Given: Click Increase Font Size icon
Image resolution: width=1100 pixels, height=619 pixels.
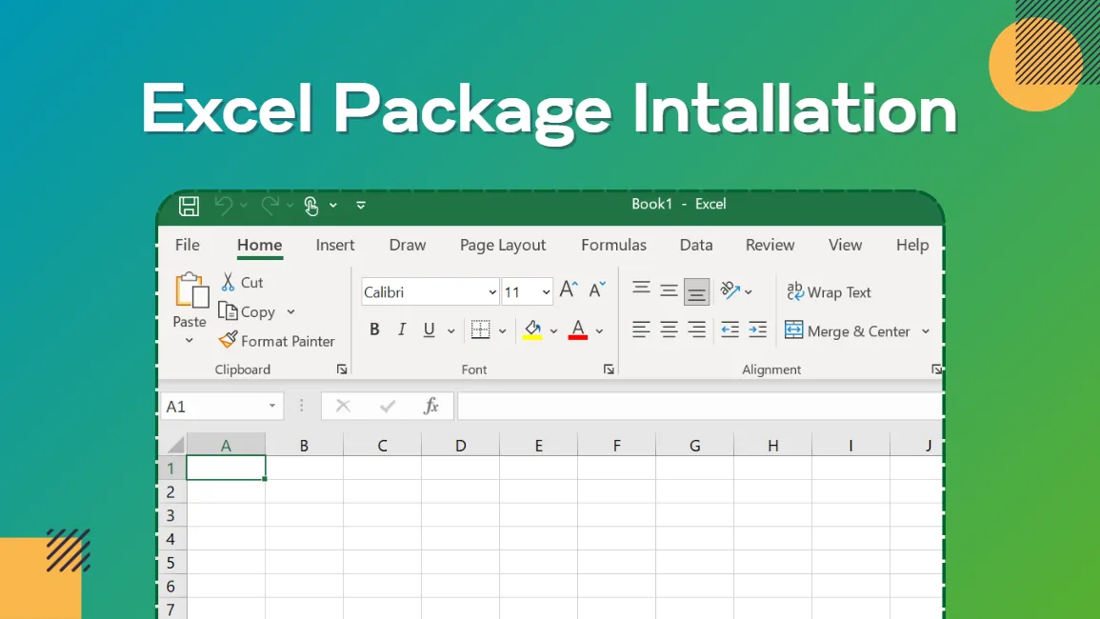Looking at the screenshot, I should point(569,290).
